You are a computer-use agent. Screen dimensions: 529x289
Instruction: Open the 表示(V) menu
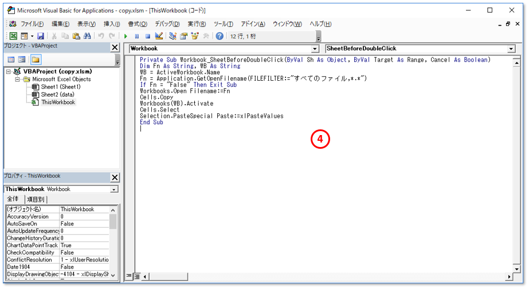87,24
